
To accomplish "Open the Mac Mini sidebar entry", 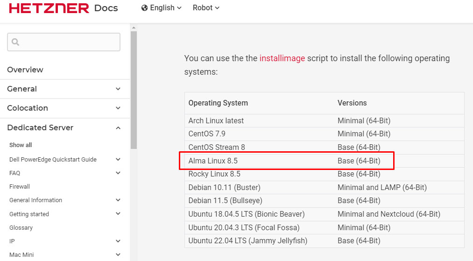I will (21, 255).
